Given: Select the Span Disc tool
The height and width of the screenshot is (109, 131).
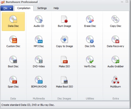Looking at the screenshot, I should (x=13, y=82).
